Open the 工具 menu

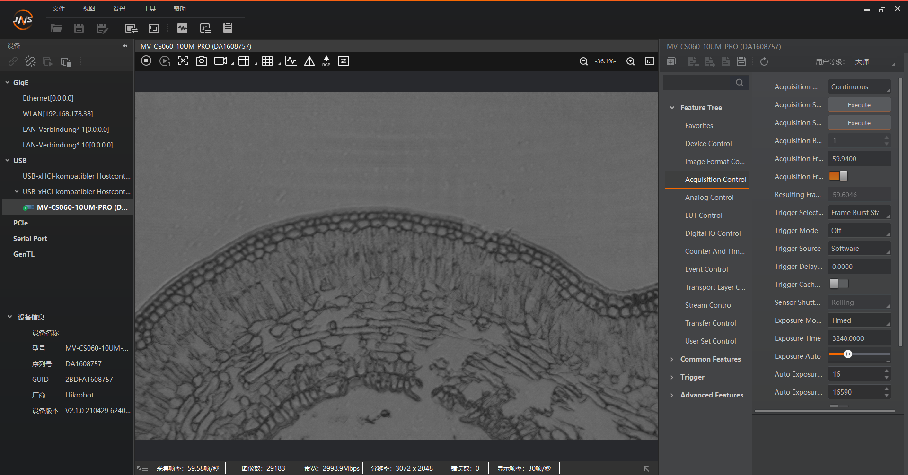[x=150, y=9]
